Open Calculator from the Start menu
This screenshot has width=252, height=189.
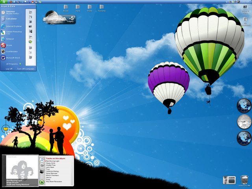point(11,19)
